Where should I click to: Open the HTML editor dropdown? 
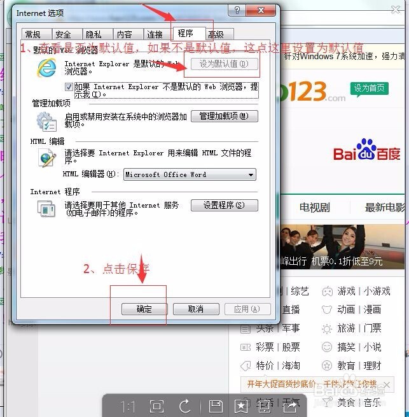[x=190, y=174]
